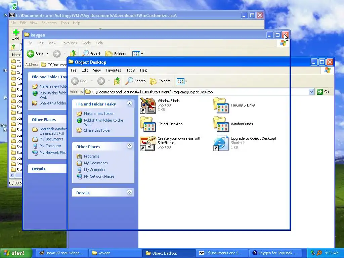Open Favorites menu in Object Desktop window

click(114, 70)
